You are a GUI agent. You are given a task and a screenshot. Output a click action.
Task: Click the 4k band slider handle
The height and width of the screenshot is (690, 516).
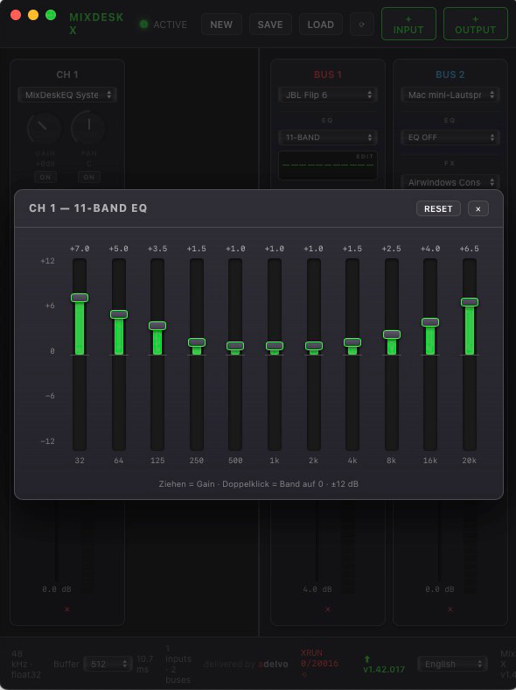click(352, 341)
